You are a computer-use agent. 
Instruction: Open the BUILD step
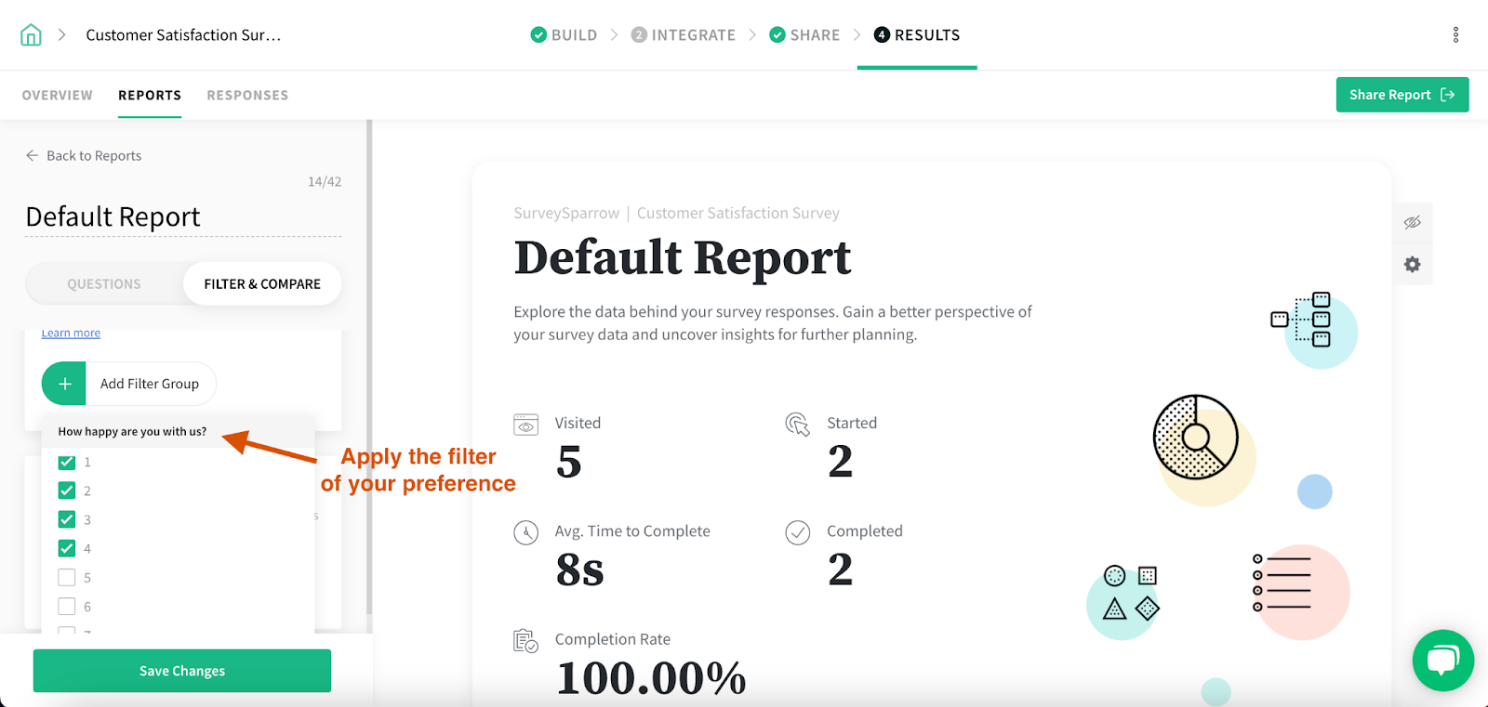564,35
